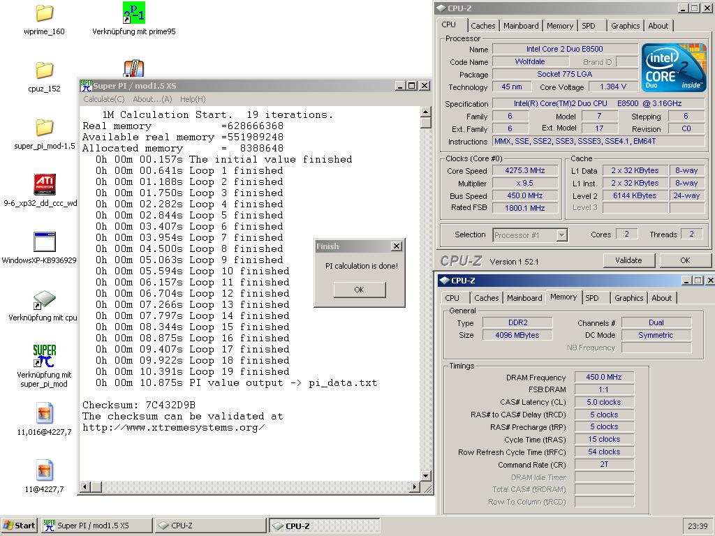Open the About...(A) menu in Super PI
The width and height of the screenshot is (715, 536).
[152, 99]
